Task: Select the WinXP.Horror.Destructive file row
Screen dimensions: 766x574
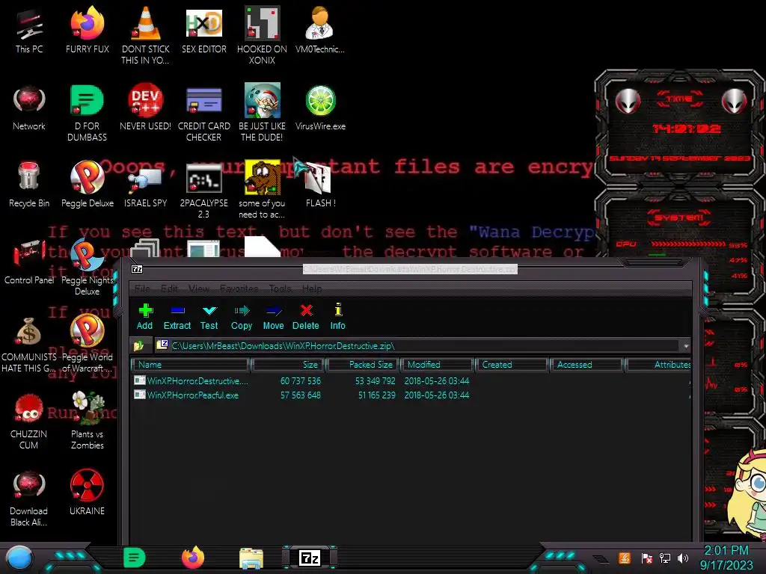Action: pos(411,380)
